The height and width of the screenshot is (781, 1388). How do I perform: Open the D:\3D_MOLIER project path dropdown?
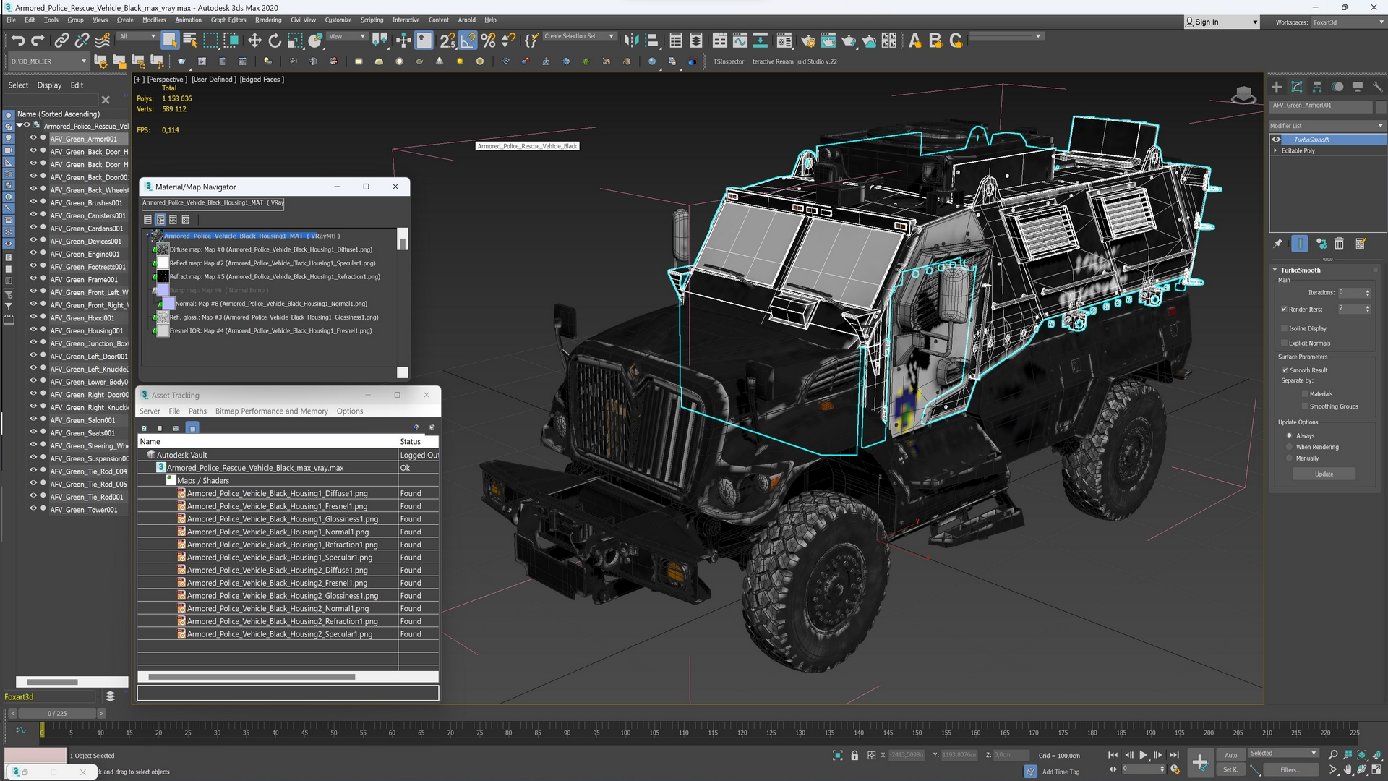tap(48, 61)
